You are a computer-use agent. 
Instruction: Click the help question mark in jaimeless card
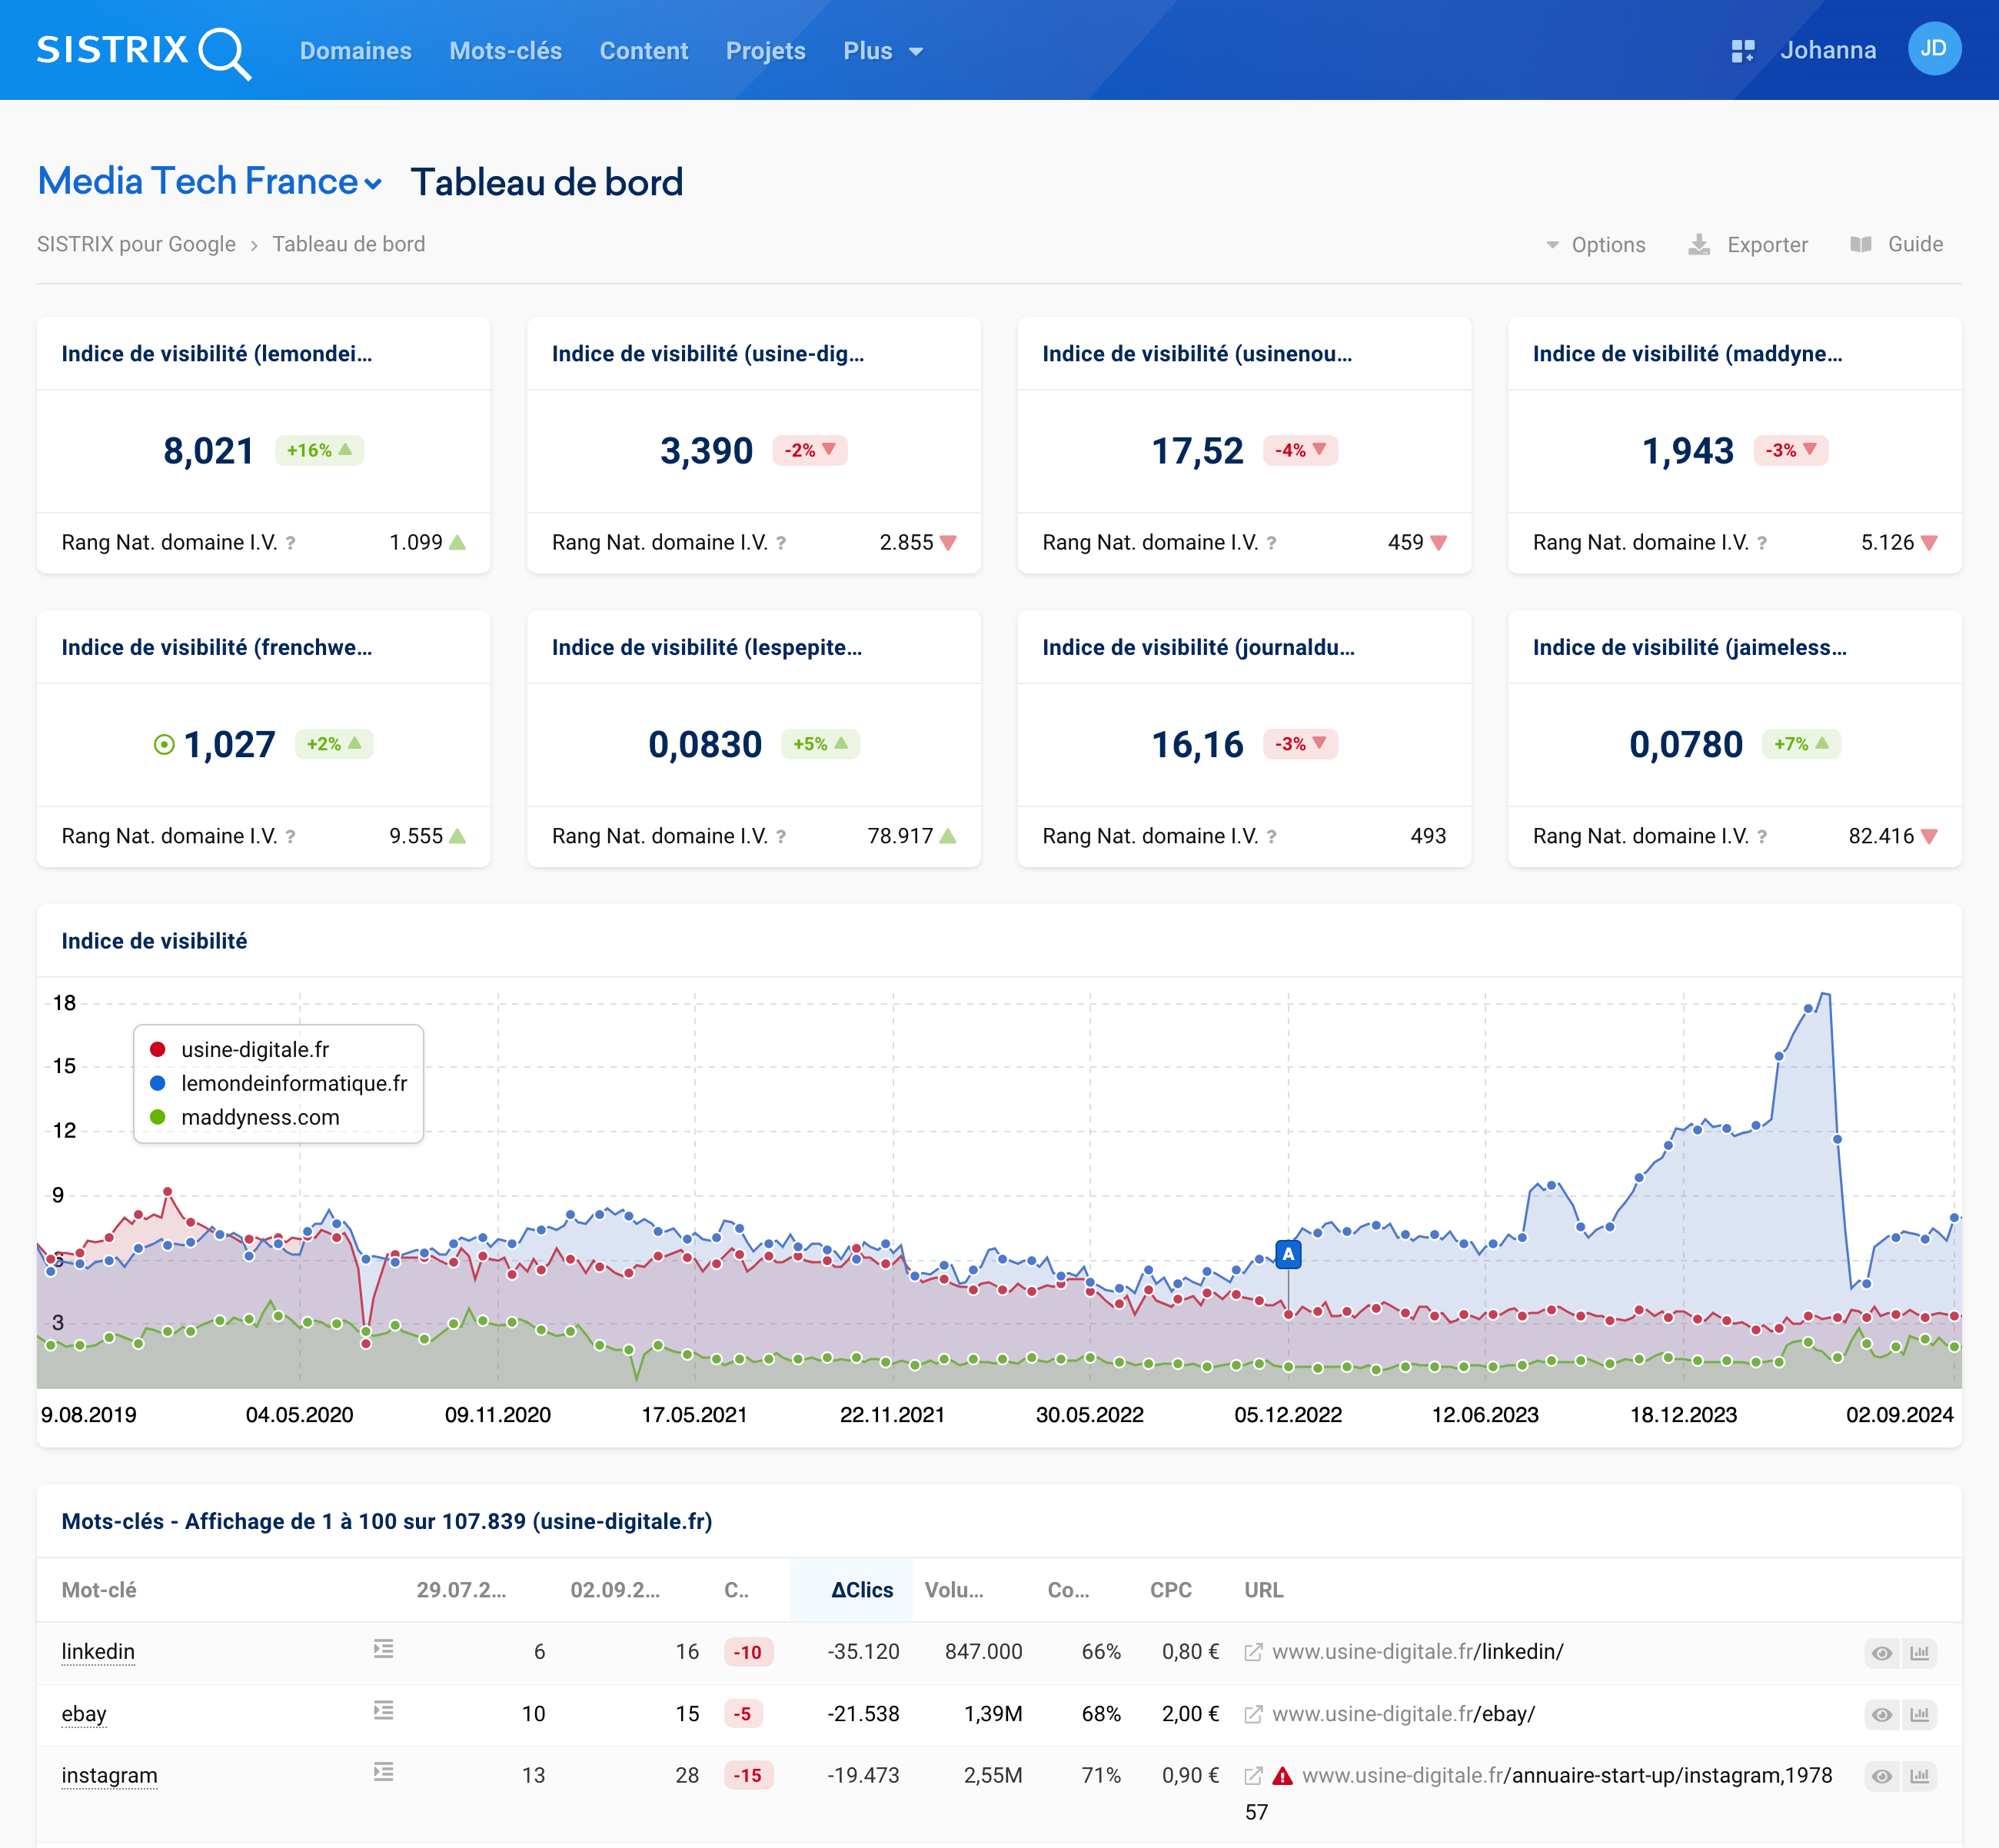pos(1762,837)
